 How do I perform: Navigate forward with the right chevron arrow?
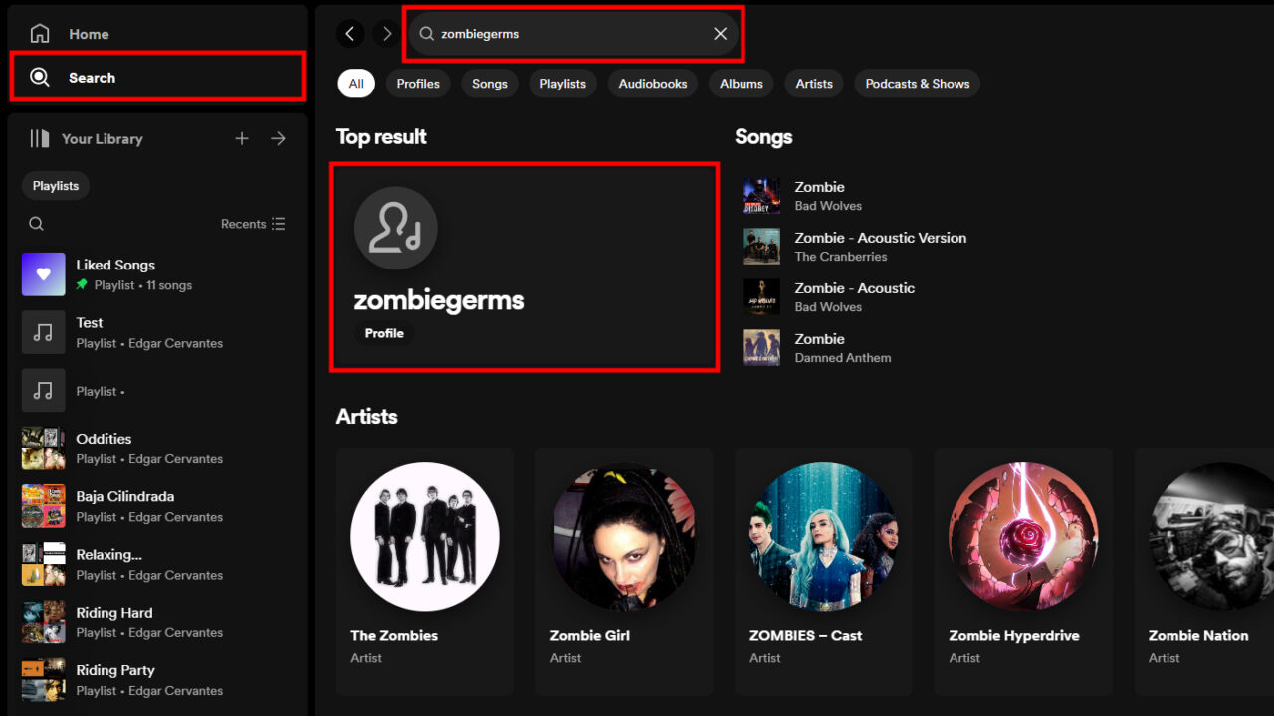386,33
